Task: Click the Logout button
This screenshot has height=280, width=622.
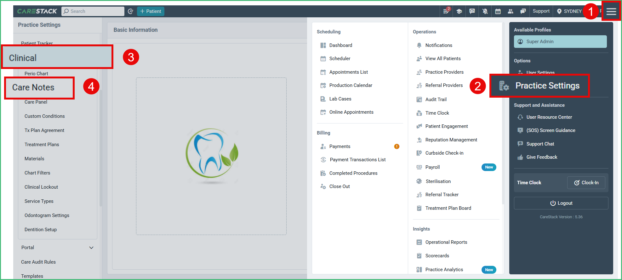Action: click(561, 203)
